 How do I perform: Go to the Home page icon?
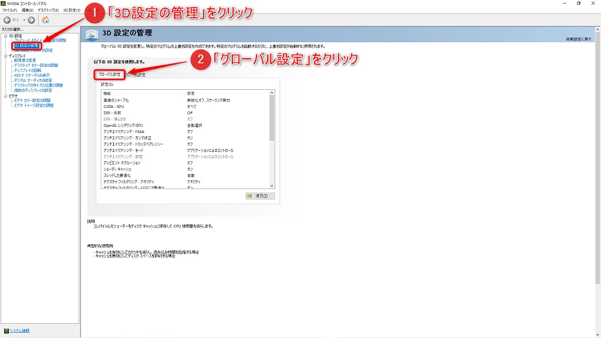[45, 19]
